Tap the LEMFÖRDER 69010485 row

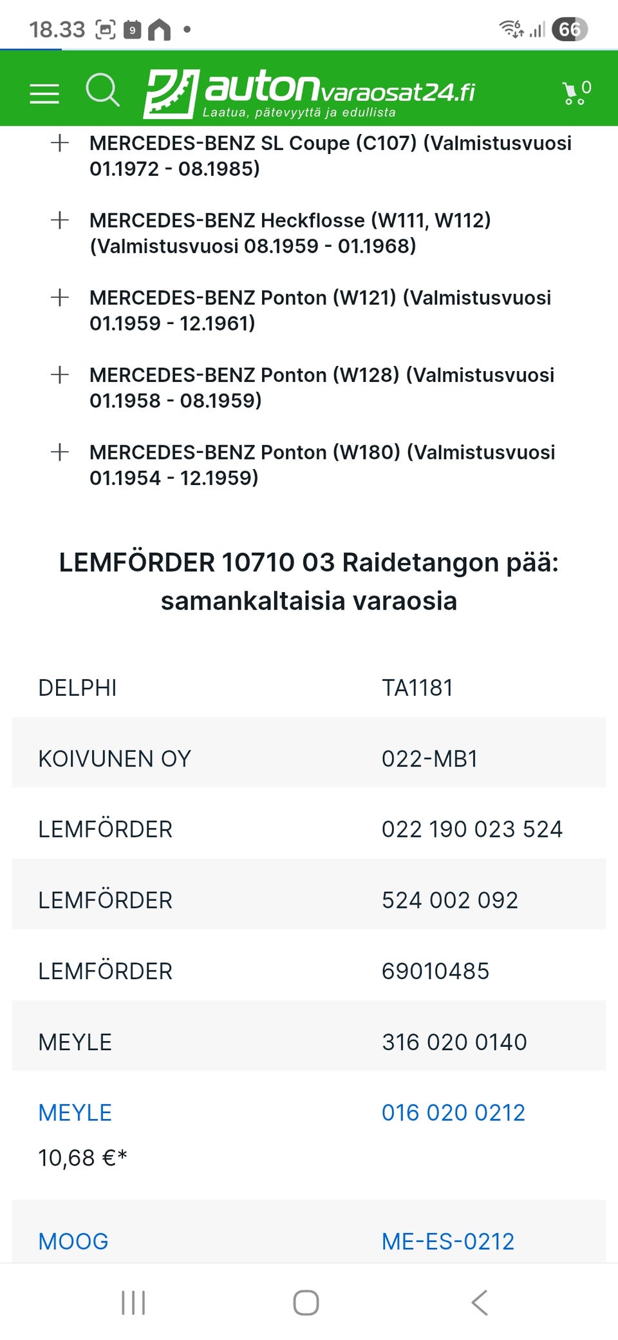tap(309, 971)
